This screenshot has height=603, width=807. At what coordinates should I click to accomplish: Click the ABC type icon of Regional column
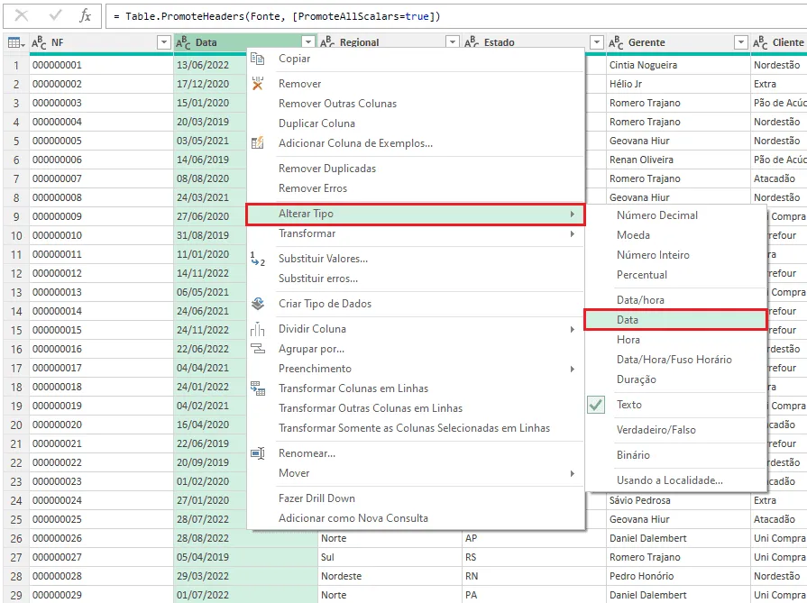(x=326, y=42)
